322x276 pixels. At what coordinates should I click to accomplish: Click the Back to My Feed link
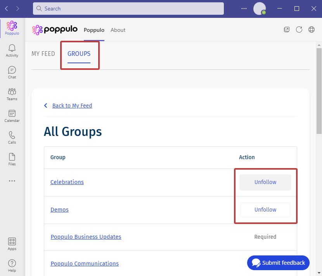click(x=72, y=106)
